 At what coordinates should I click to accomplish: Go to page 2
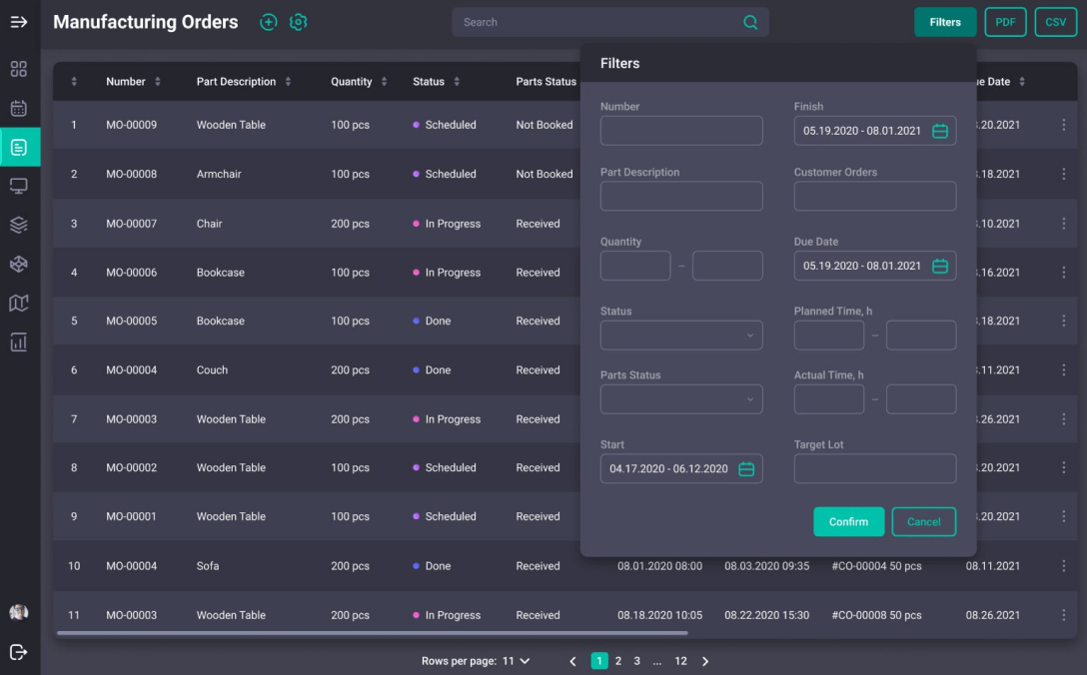coord(618,661)
